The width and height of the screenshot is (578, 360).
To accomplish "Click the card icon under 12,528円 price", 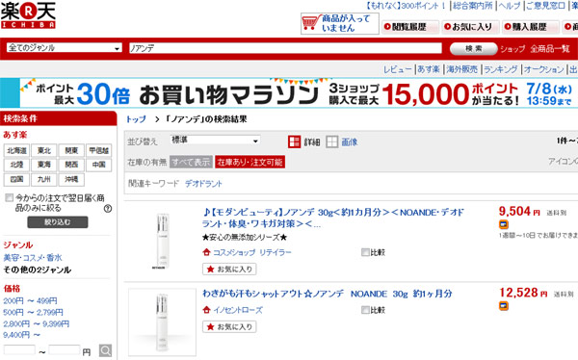I will (x=504, y=305).
